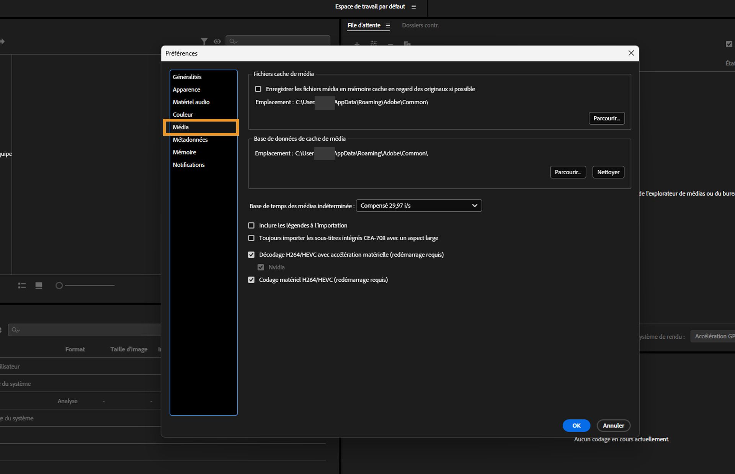Click the thumbnail zoom slider handle
This screenshot has height=474, width=735.
59,286
